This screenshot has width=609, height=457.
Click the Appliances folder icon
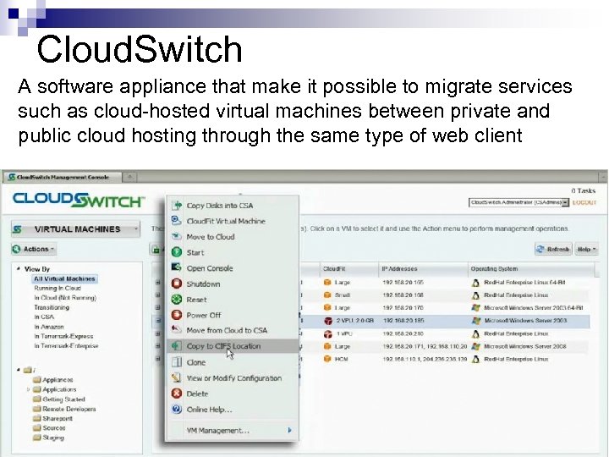(37, 380)
